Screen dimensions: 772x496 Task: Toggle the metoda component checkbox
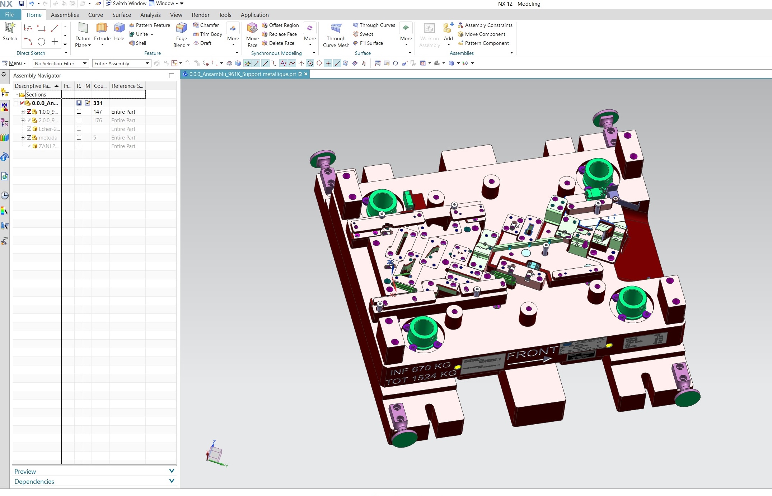pos(29,137)
